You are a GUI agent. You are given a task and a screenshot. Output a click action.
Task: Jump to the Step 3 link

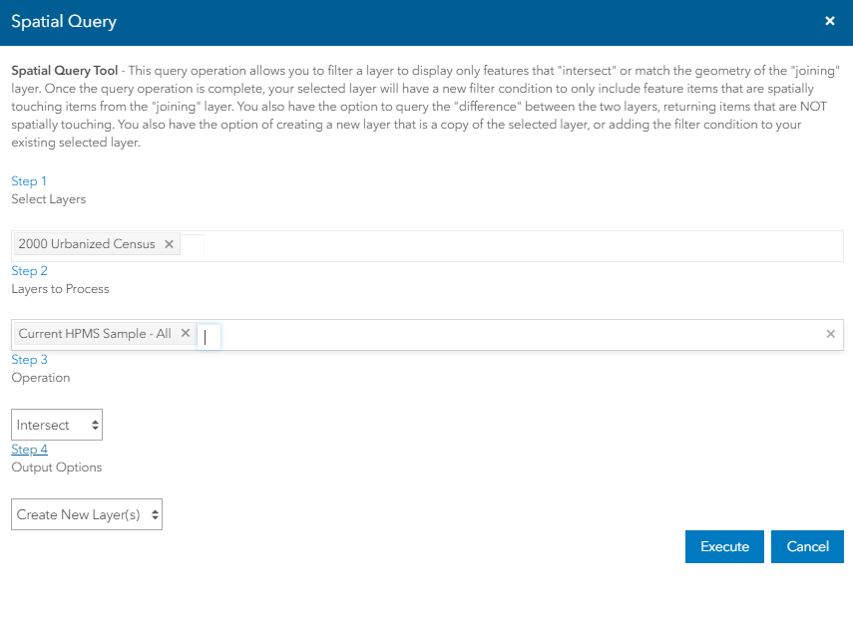[x=29, y=360]
